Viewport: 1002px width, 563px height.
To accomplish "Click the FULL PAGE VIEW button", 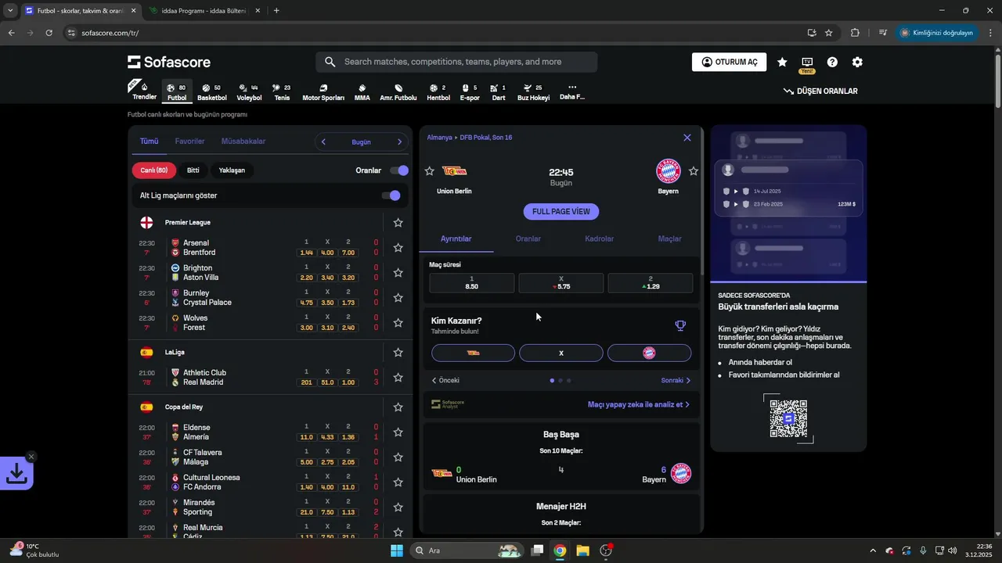I will click(x=561, y=211).
